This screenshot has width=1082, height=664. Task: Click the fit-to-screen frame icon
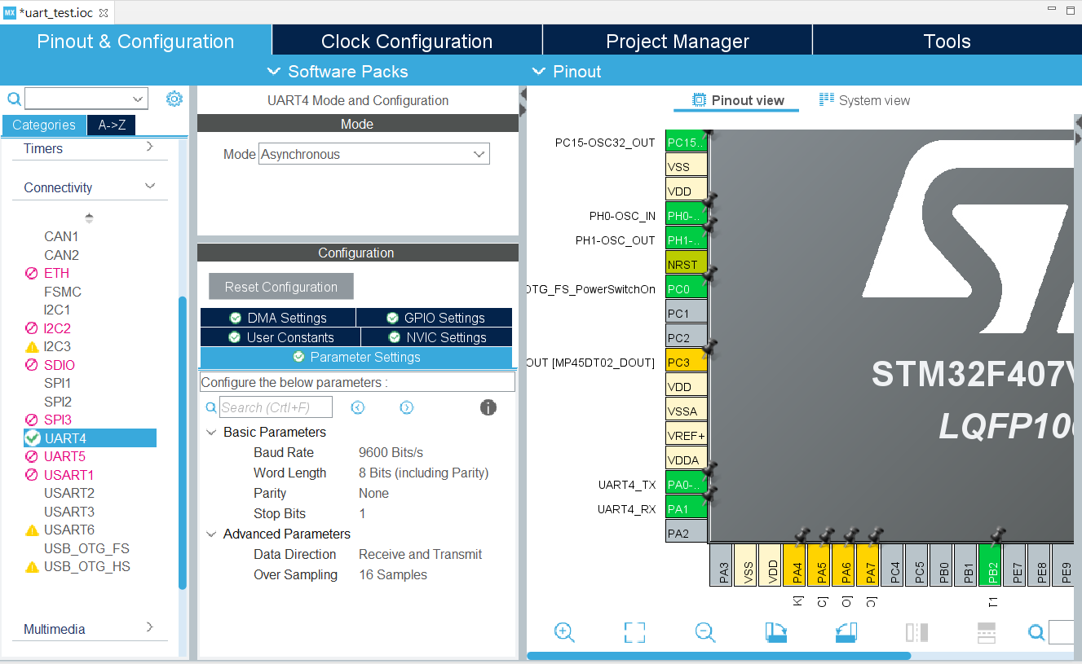(x=634, y=632)
